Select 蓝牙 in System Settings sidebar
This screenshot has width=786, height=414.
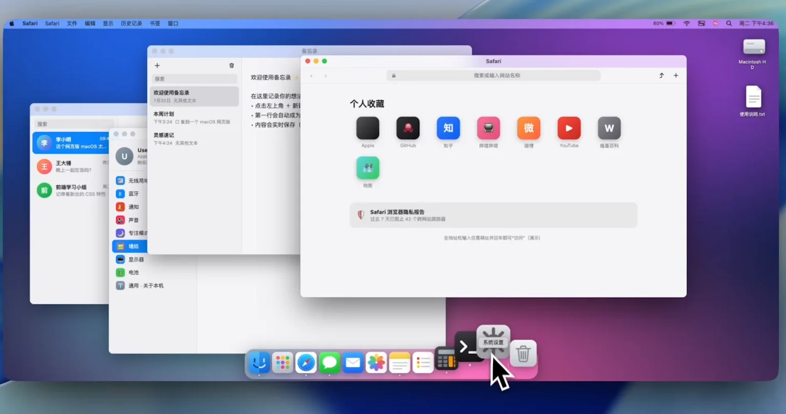click(x=130, y=193)
